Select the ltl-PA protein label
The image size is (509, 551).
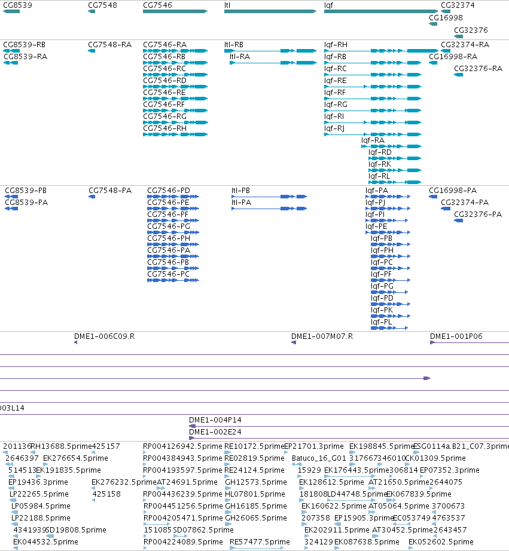tap(241, 203)
